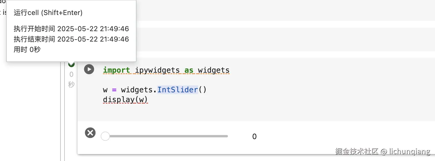Click the highlighted IntSlider text
The height and width of the screenshot is (161, 435).
(177, 90)
